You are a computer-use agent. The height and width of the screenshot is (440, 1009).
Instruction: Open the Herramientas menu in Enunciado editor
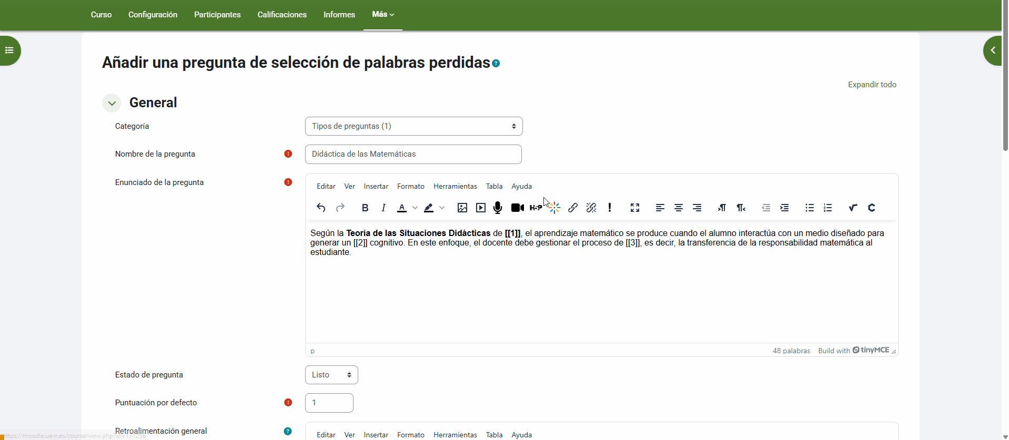click(455, 186)
